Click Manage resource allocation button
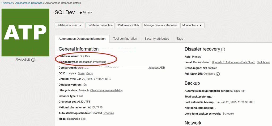The width and height of the screenshot is (272, 126). 161,25
